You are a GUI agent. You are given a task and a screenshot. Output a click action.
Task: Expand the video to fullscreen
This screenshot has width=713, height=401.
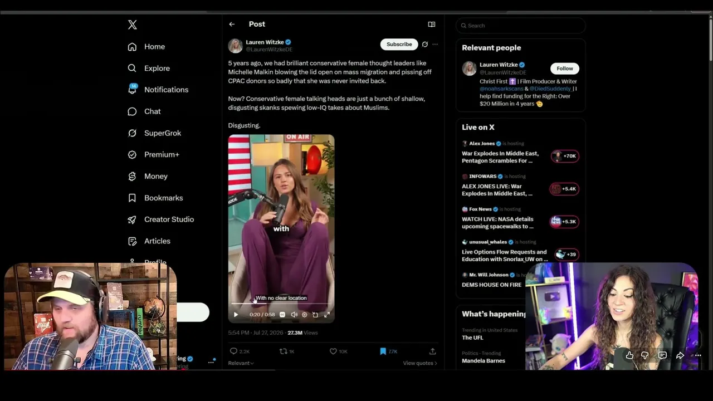point(327,315)
